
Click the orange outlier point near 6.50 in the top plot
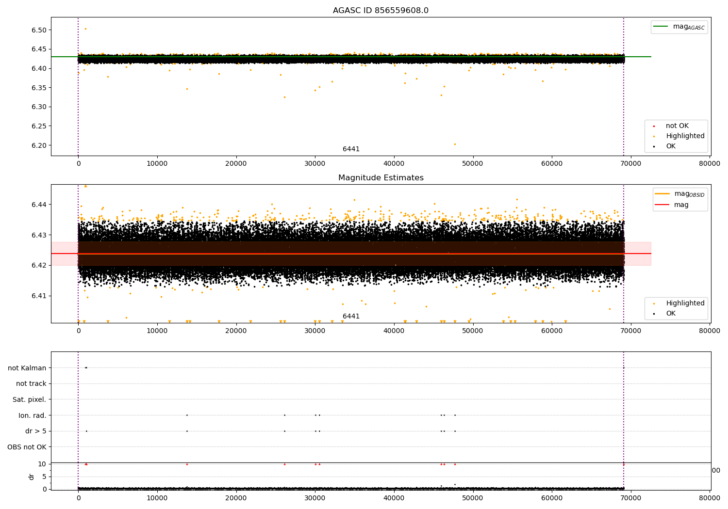[x=85, y=29]
